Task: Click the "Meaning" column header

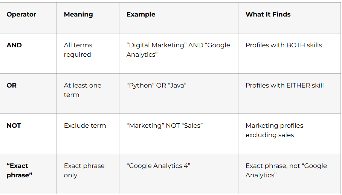Action: pyautogui.click(x=78, y=14)
